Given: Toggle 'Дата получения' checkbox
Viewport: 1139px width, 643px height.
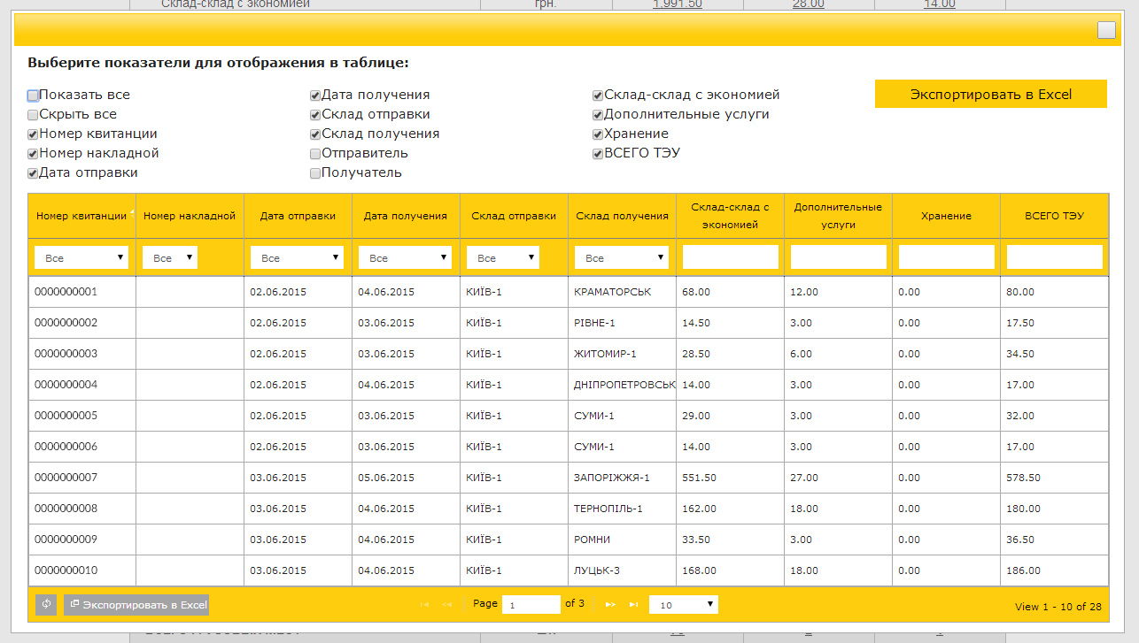Looking at the screenshot, I should coord(315,96).
